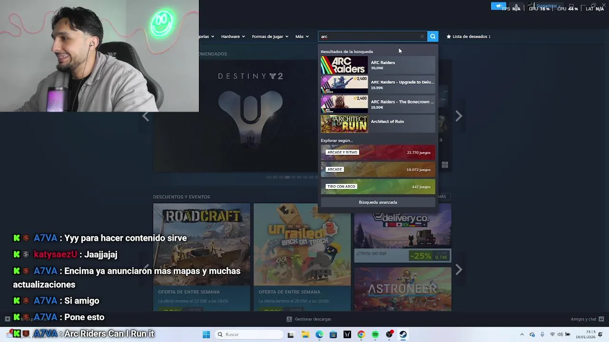
Task: Click the Windows platform icon on featured banner
Action: click(x=445, y=165)
